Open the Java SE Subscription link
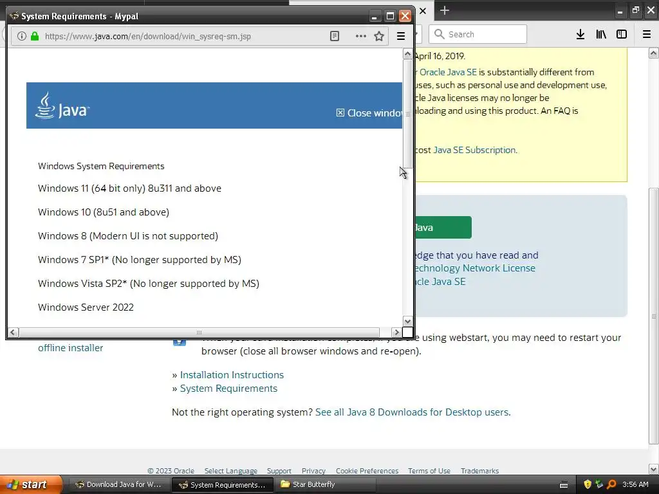 (x=474, y=150)
